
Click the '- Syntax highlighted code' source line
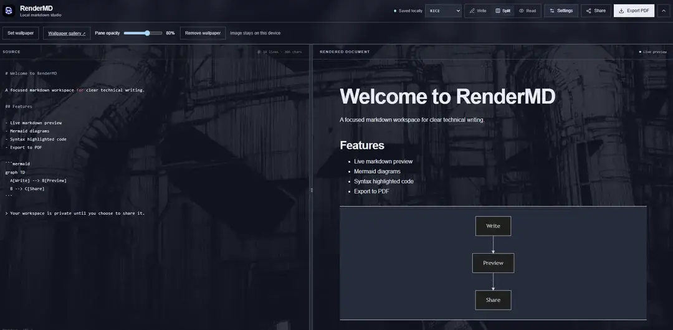(x=36, y=139)
